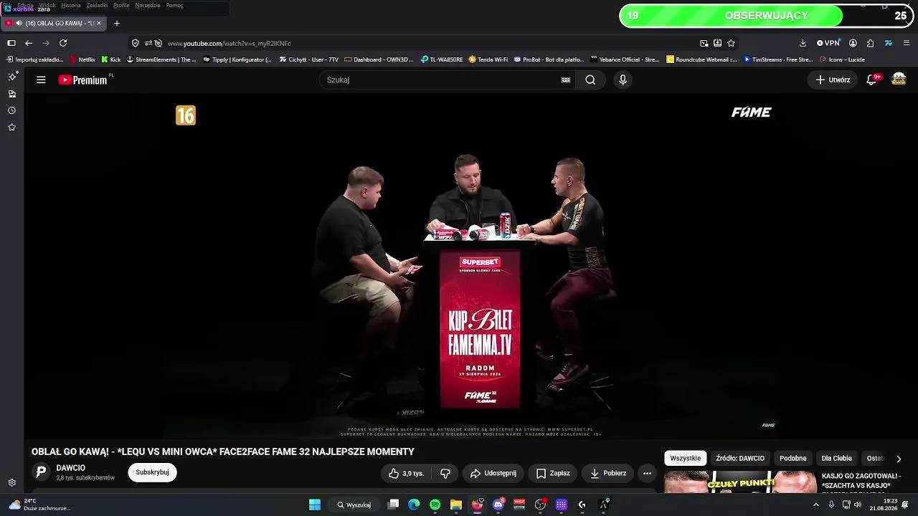Open the sidebar AI sparkle icon
Viewport: 918px width, 516px height.
pos(11,77)
